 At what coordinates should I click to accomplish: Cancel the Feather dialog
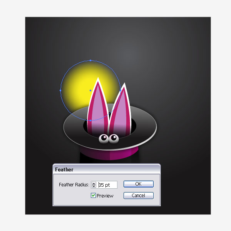139,196
